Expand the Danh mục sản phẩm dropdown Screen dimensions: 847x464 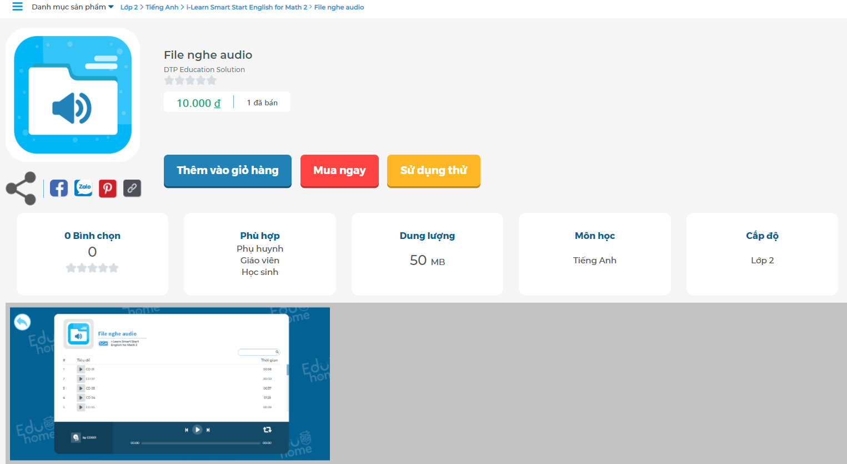pyautogui.click(x=73, y=7)
